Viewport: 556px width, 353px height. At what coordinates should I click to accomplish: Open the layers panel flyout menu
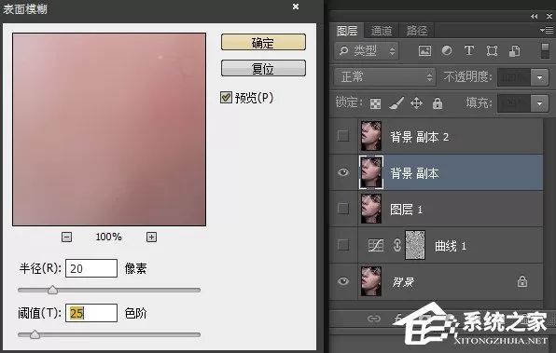click(x=547, y=31)
